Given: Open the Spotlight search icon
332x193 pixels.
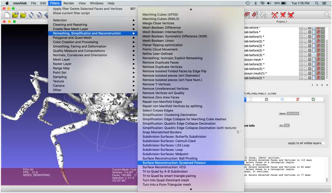Looking at the screenshot, I should click(x=316, y=3).
